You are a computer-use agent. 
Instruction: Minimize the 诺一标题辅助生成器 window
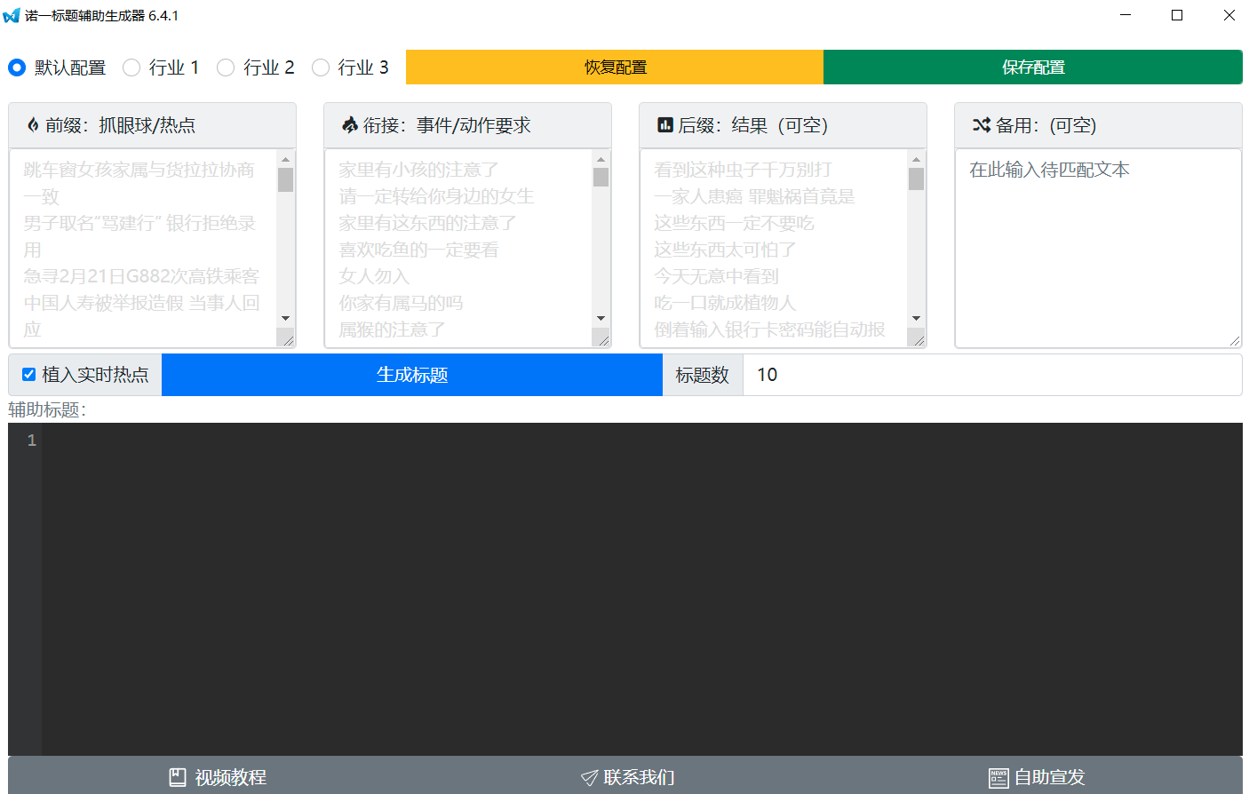click(1126, 15)
